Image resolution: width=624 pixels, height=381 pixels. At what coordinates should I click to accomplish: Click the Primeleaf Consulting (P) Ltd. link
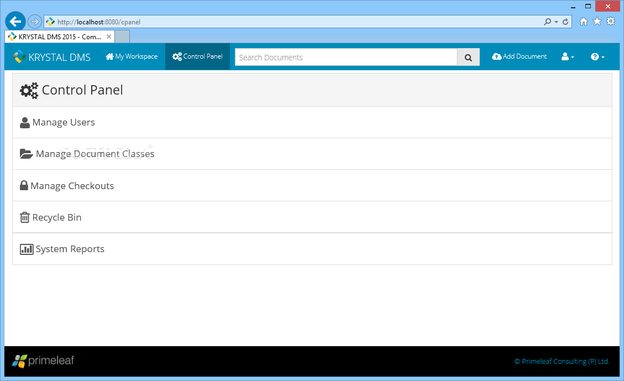[562, 362]
